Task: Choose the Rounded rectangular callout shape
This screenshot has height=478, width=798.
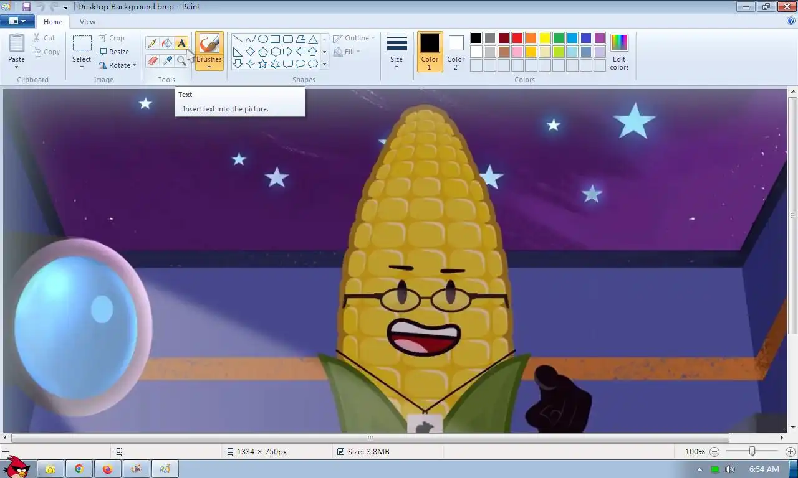Action: pos(287,63)
